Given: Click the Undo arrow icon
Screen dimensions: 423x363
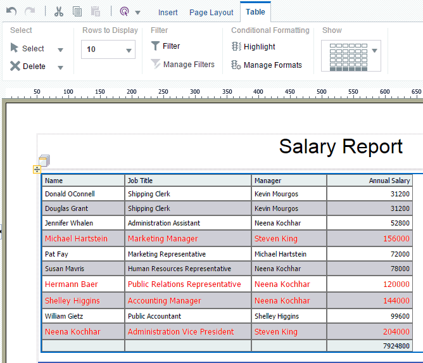Looking at the screenshot, I should coord(11,11).
